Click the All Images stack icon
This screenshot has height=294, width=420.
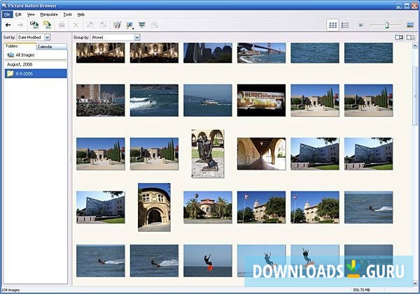tap(10, 55)
